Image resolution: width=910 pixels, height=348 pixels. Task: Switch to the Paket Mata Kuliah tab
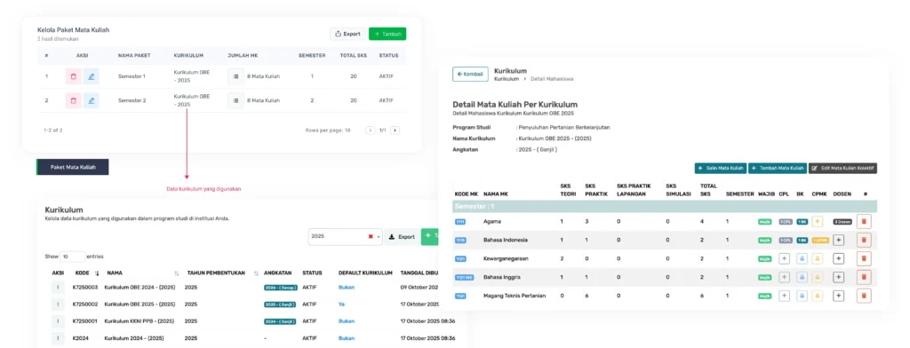point(73,167)
